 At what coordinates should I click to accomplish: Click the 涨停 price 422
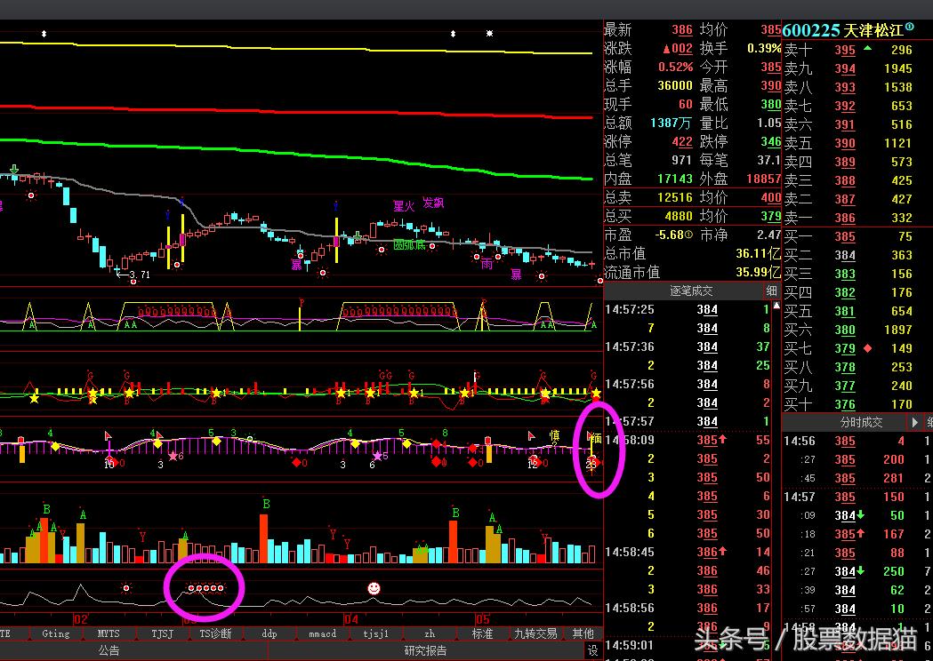point(682,141)
